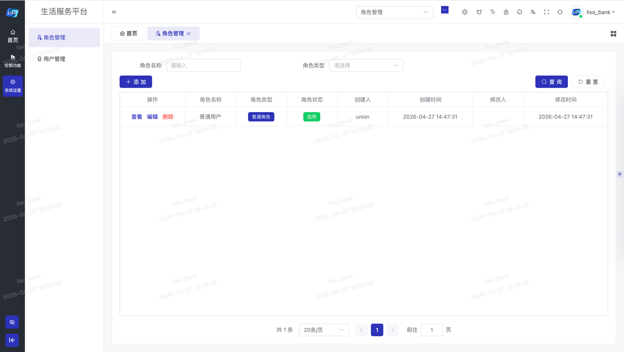This screenshot has height=352, width=624.
Task: Toggle fullscreen mode icon
Action: pyautogui.click(x=546, y=12)
